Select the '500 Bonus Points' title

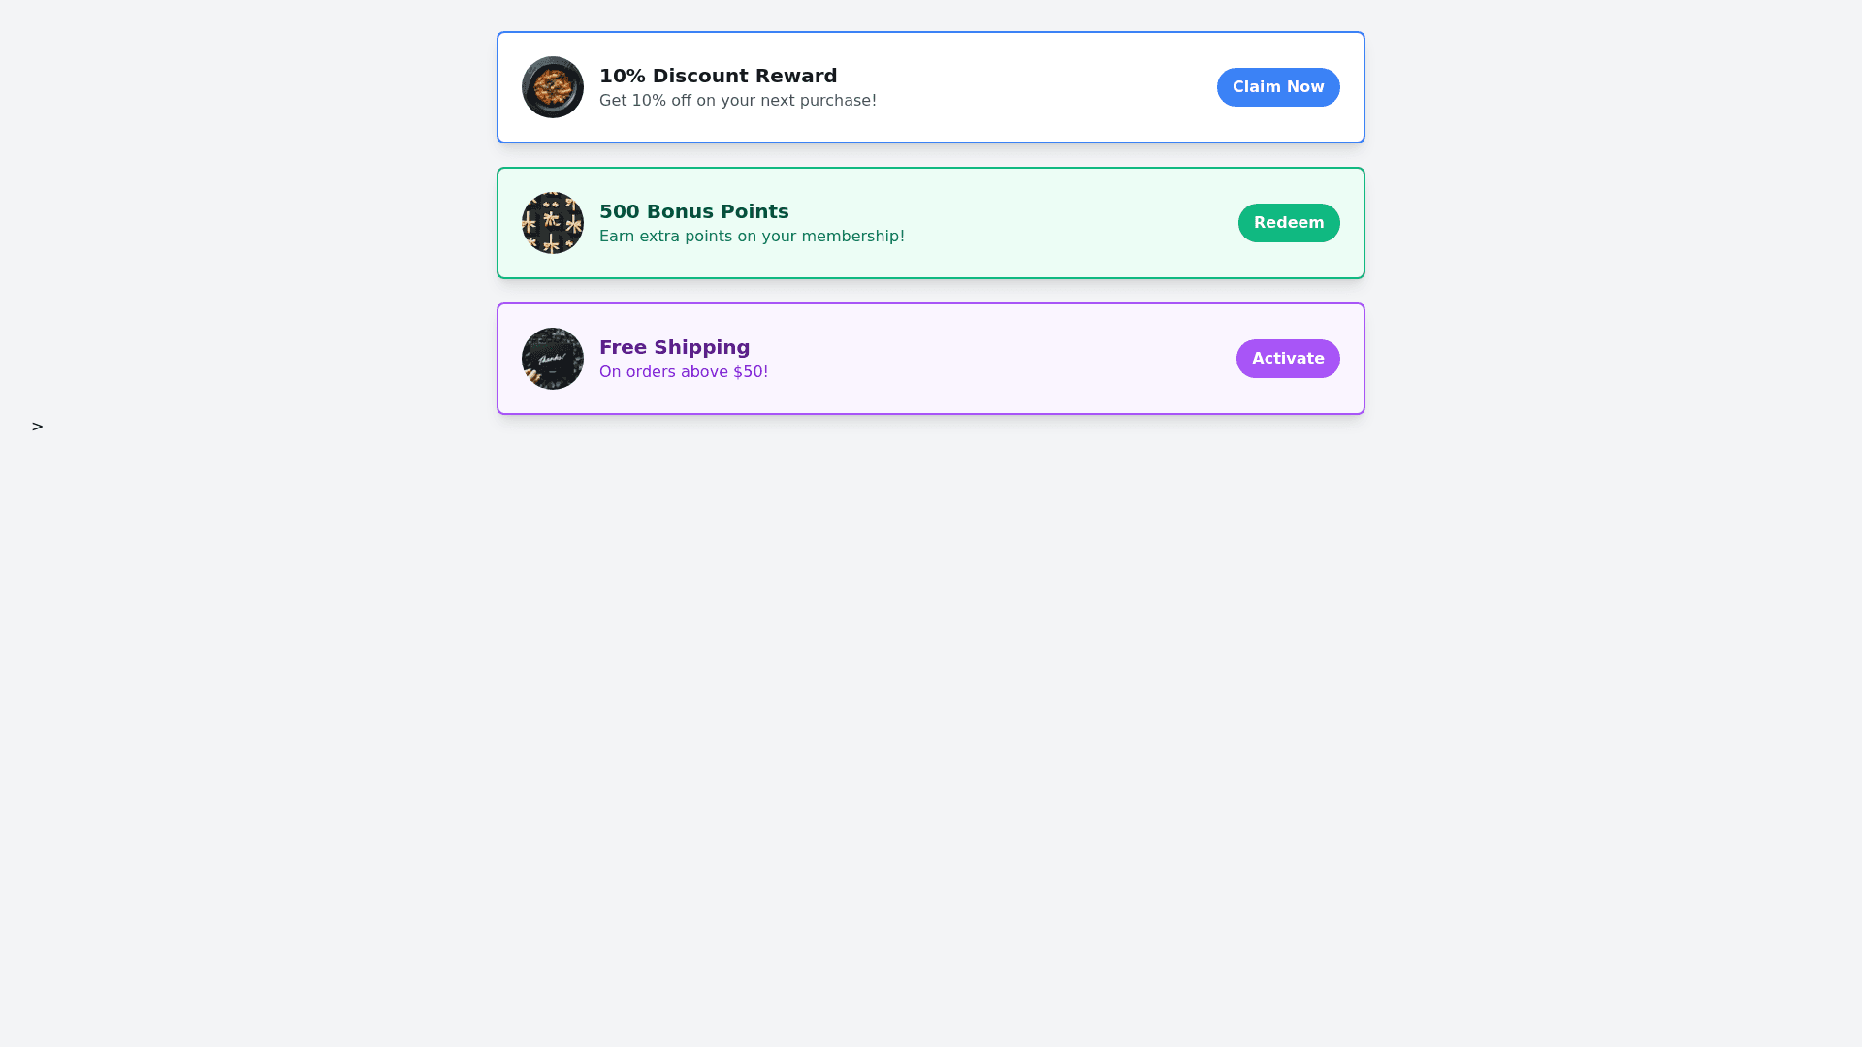(x=693, y=211)
